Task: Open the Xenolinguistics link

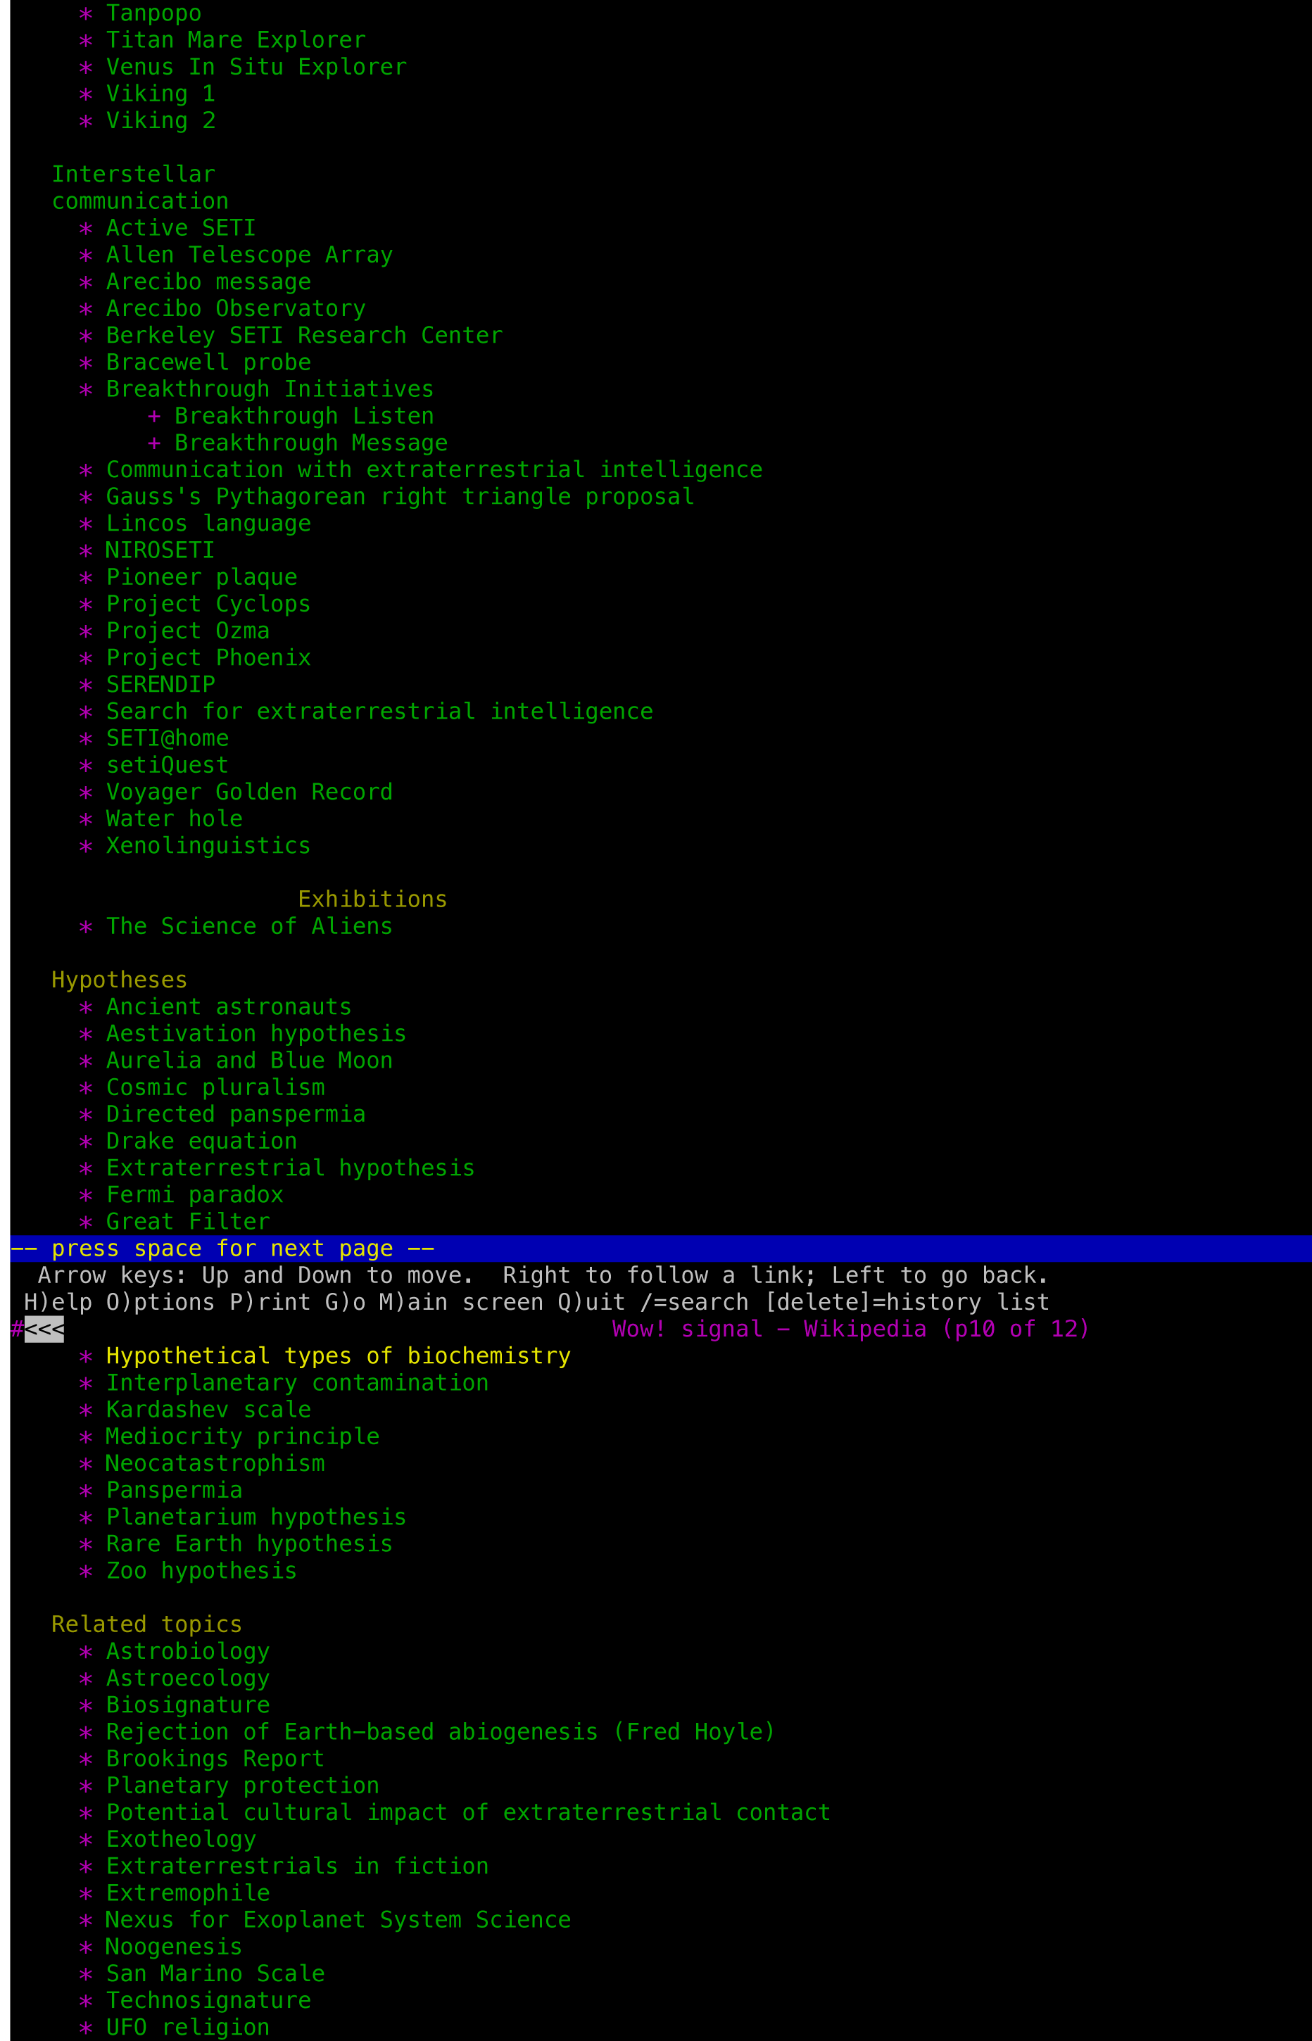Action: click(208, 845)
